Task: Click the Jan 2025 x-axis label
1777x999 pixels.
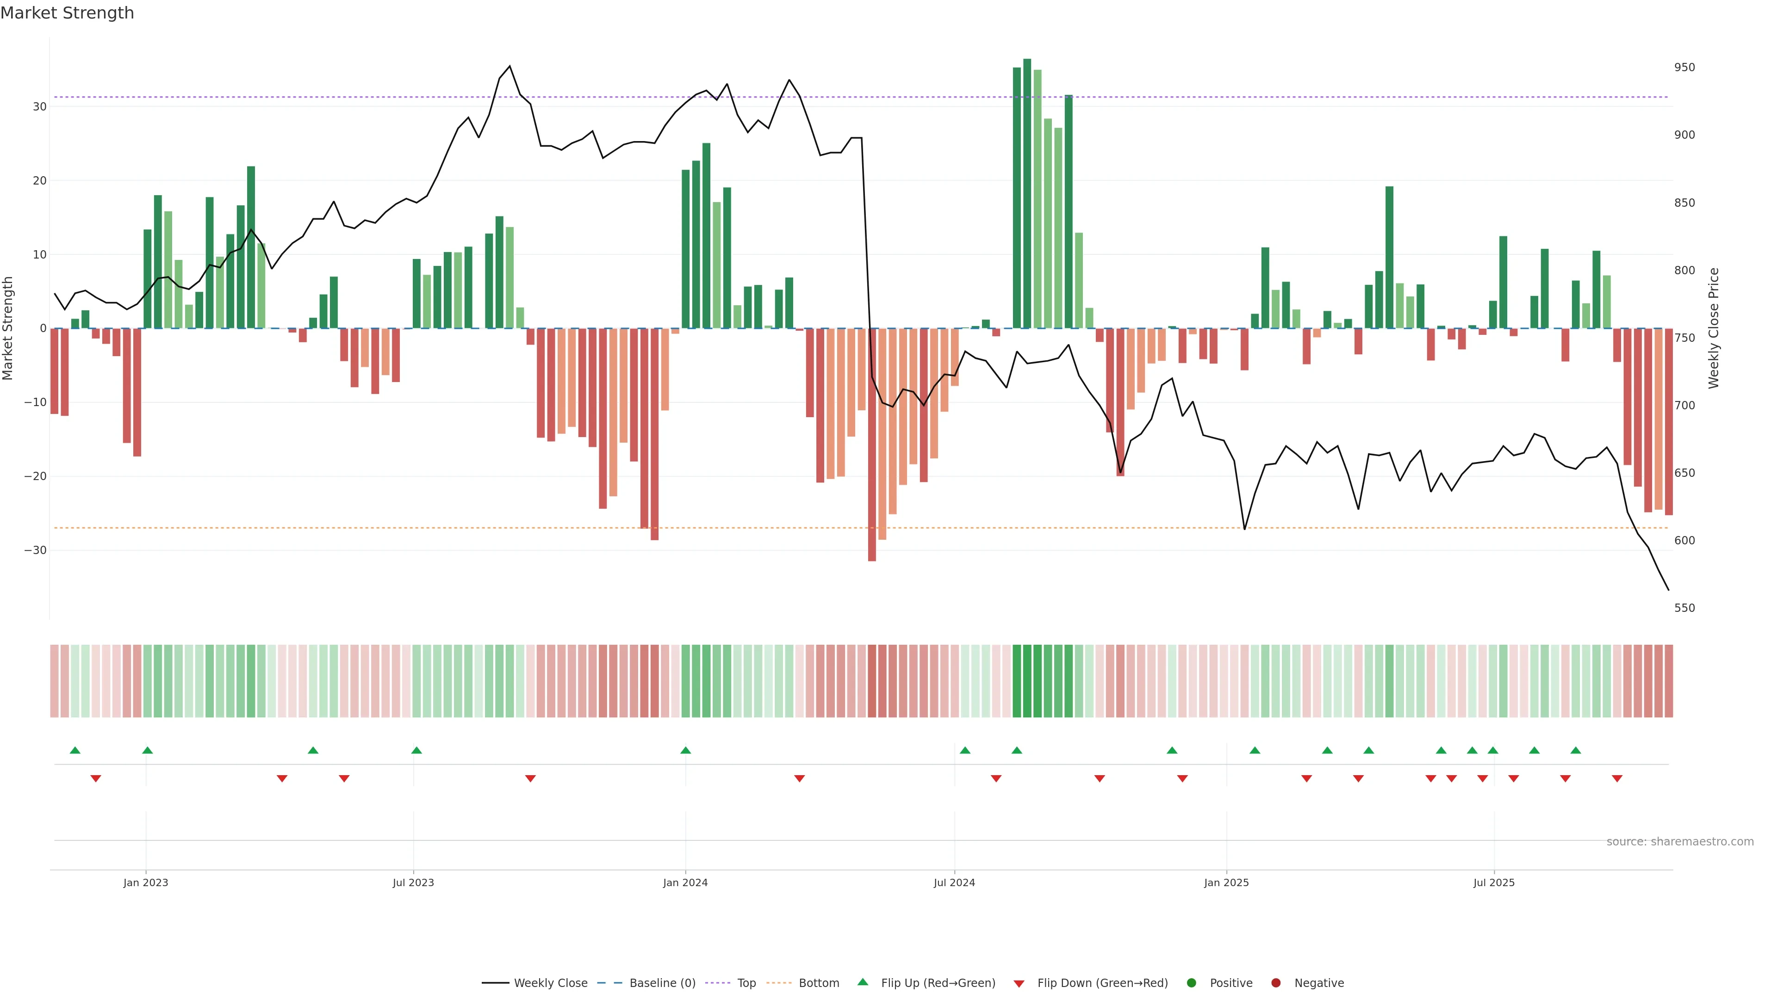Action: [1226, 882]
